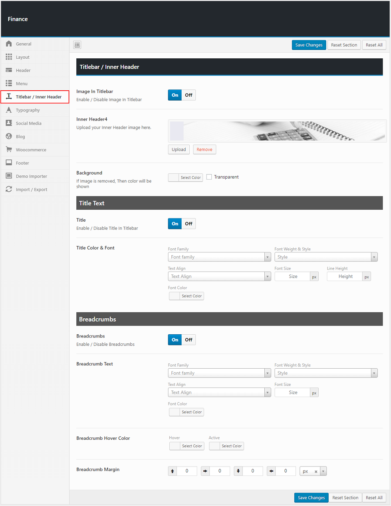Switch Breadcrumbs toggle to Off
The height and width of the screenshot is (506, 391).
[x=189, y=340]
